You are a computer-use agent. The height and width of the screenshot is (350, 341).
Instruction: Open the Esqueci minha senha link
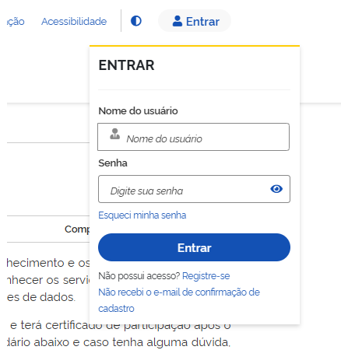142,215
